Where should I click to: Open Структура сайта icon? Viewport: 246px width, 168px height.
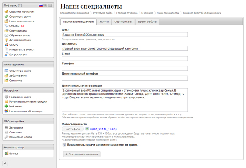(x=7, y=71)
